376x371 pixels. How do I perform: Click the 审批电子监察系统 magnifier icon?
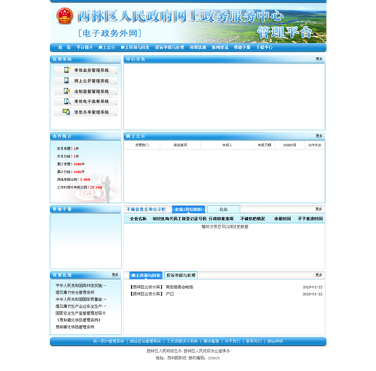[67, 101]
